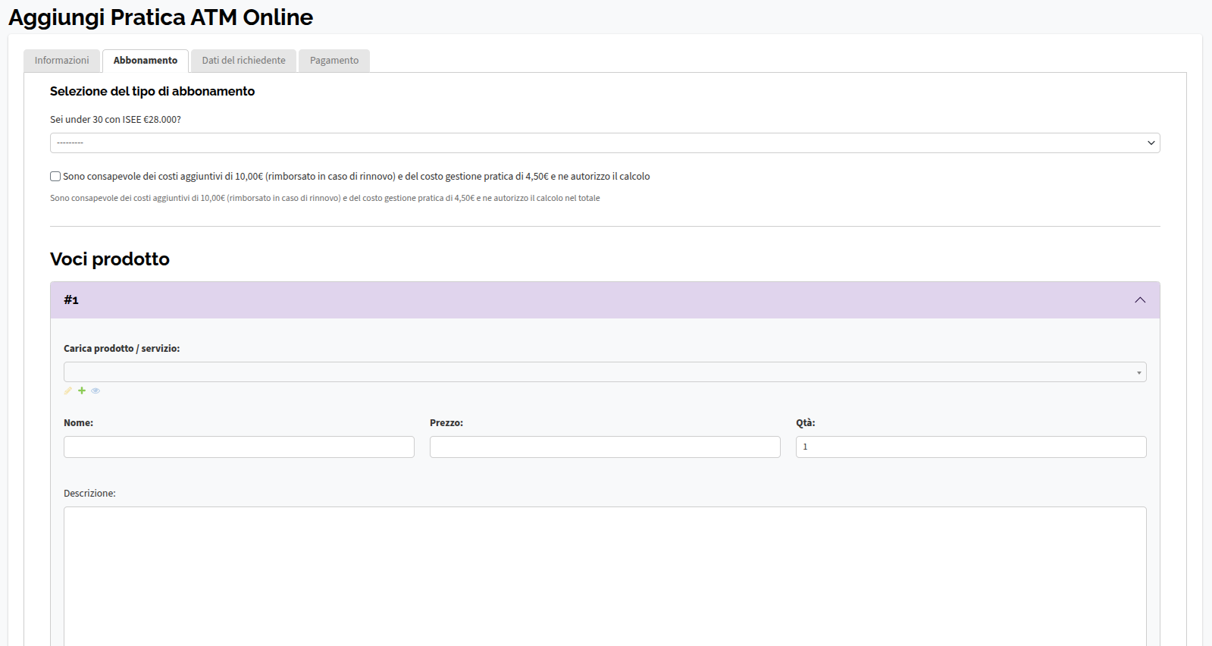The width and height of the screenshot is (1212, 646).
Task: Click the 'Sei under 30 con ISEE' label
Action: click(x=115, y=120)
